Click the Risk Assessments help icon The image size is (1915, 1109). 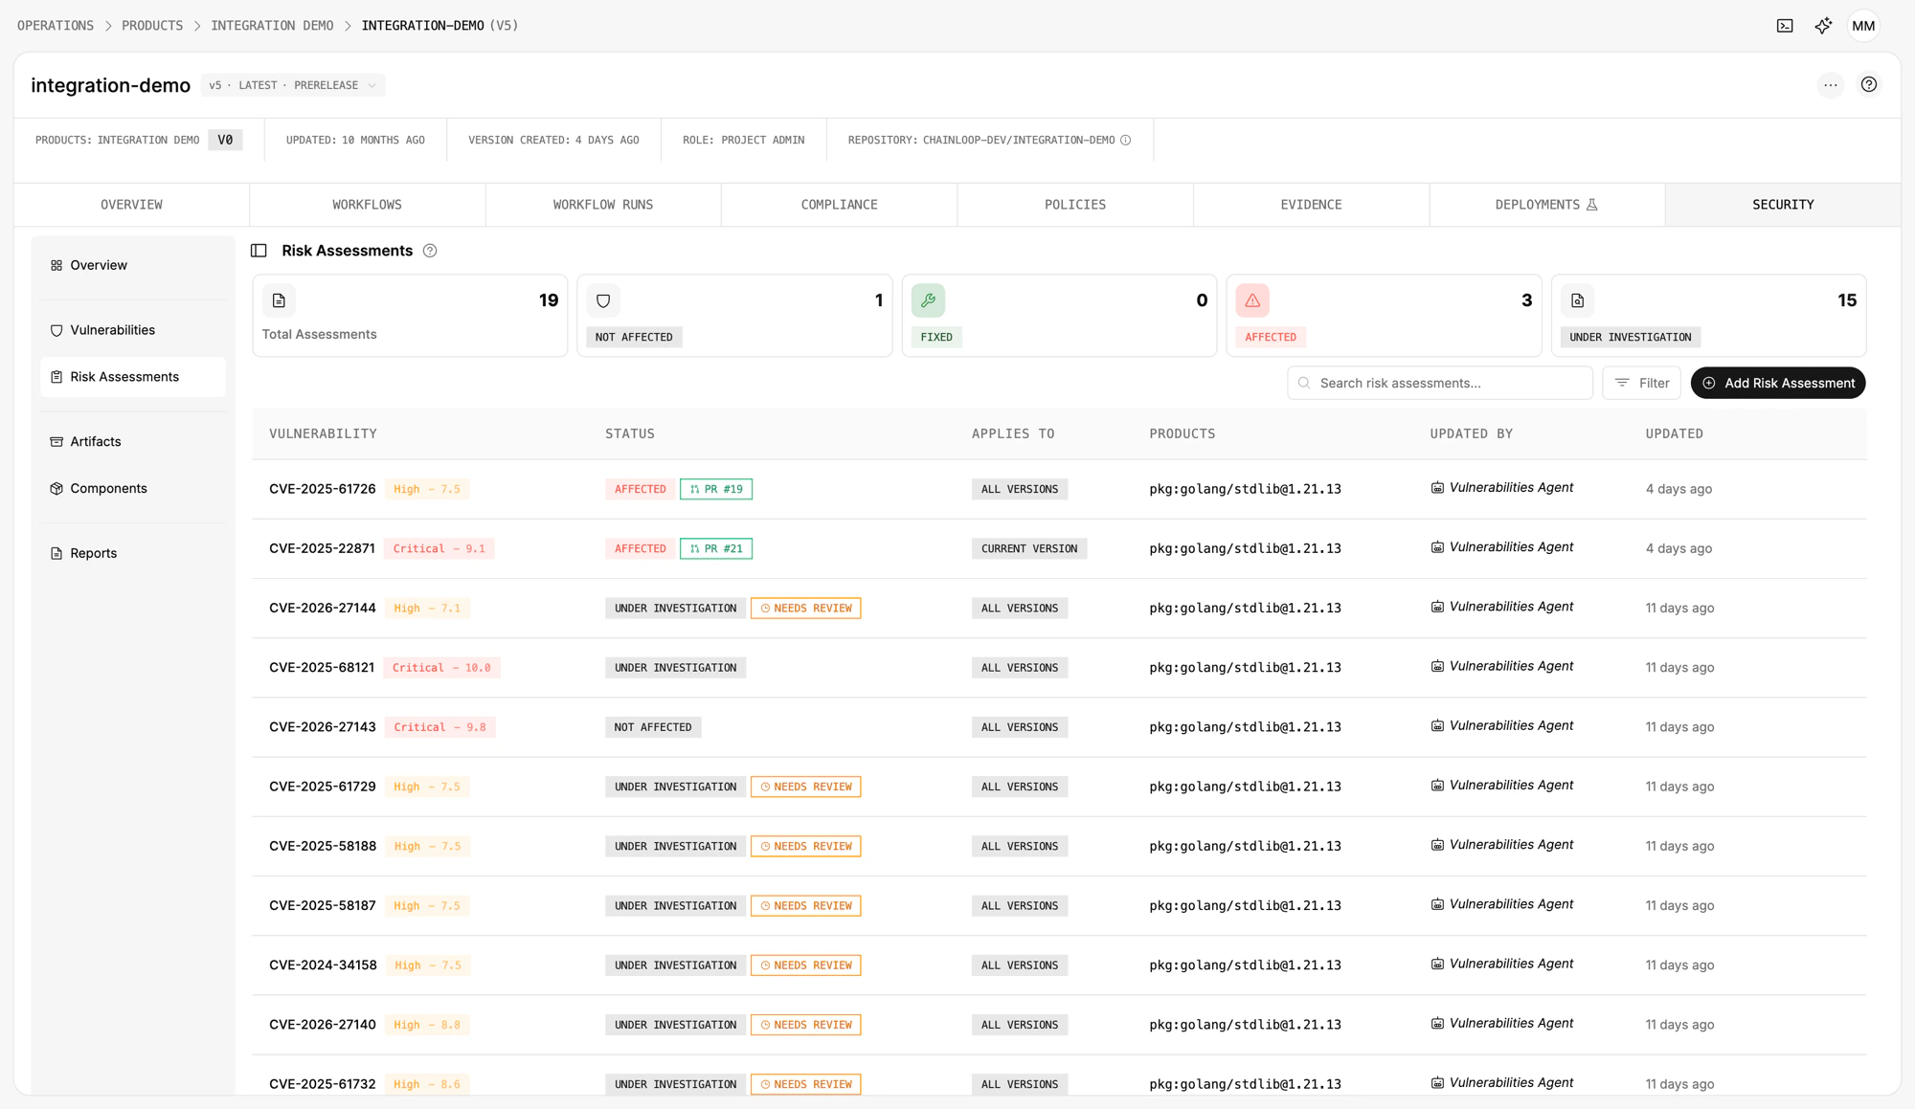point(430,251)
